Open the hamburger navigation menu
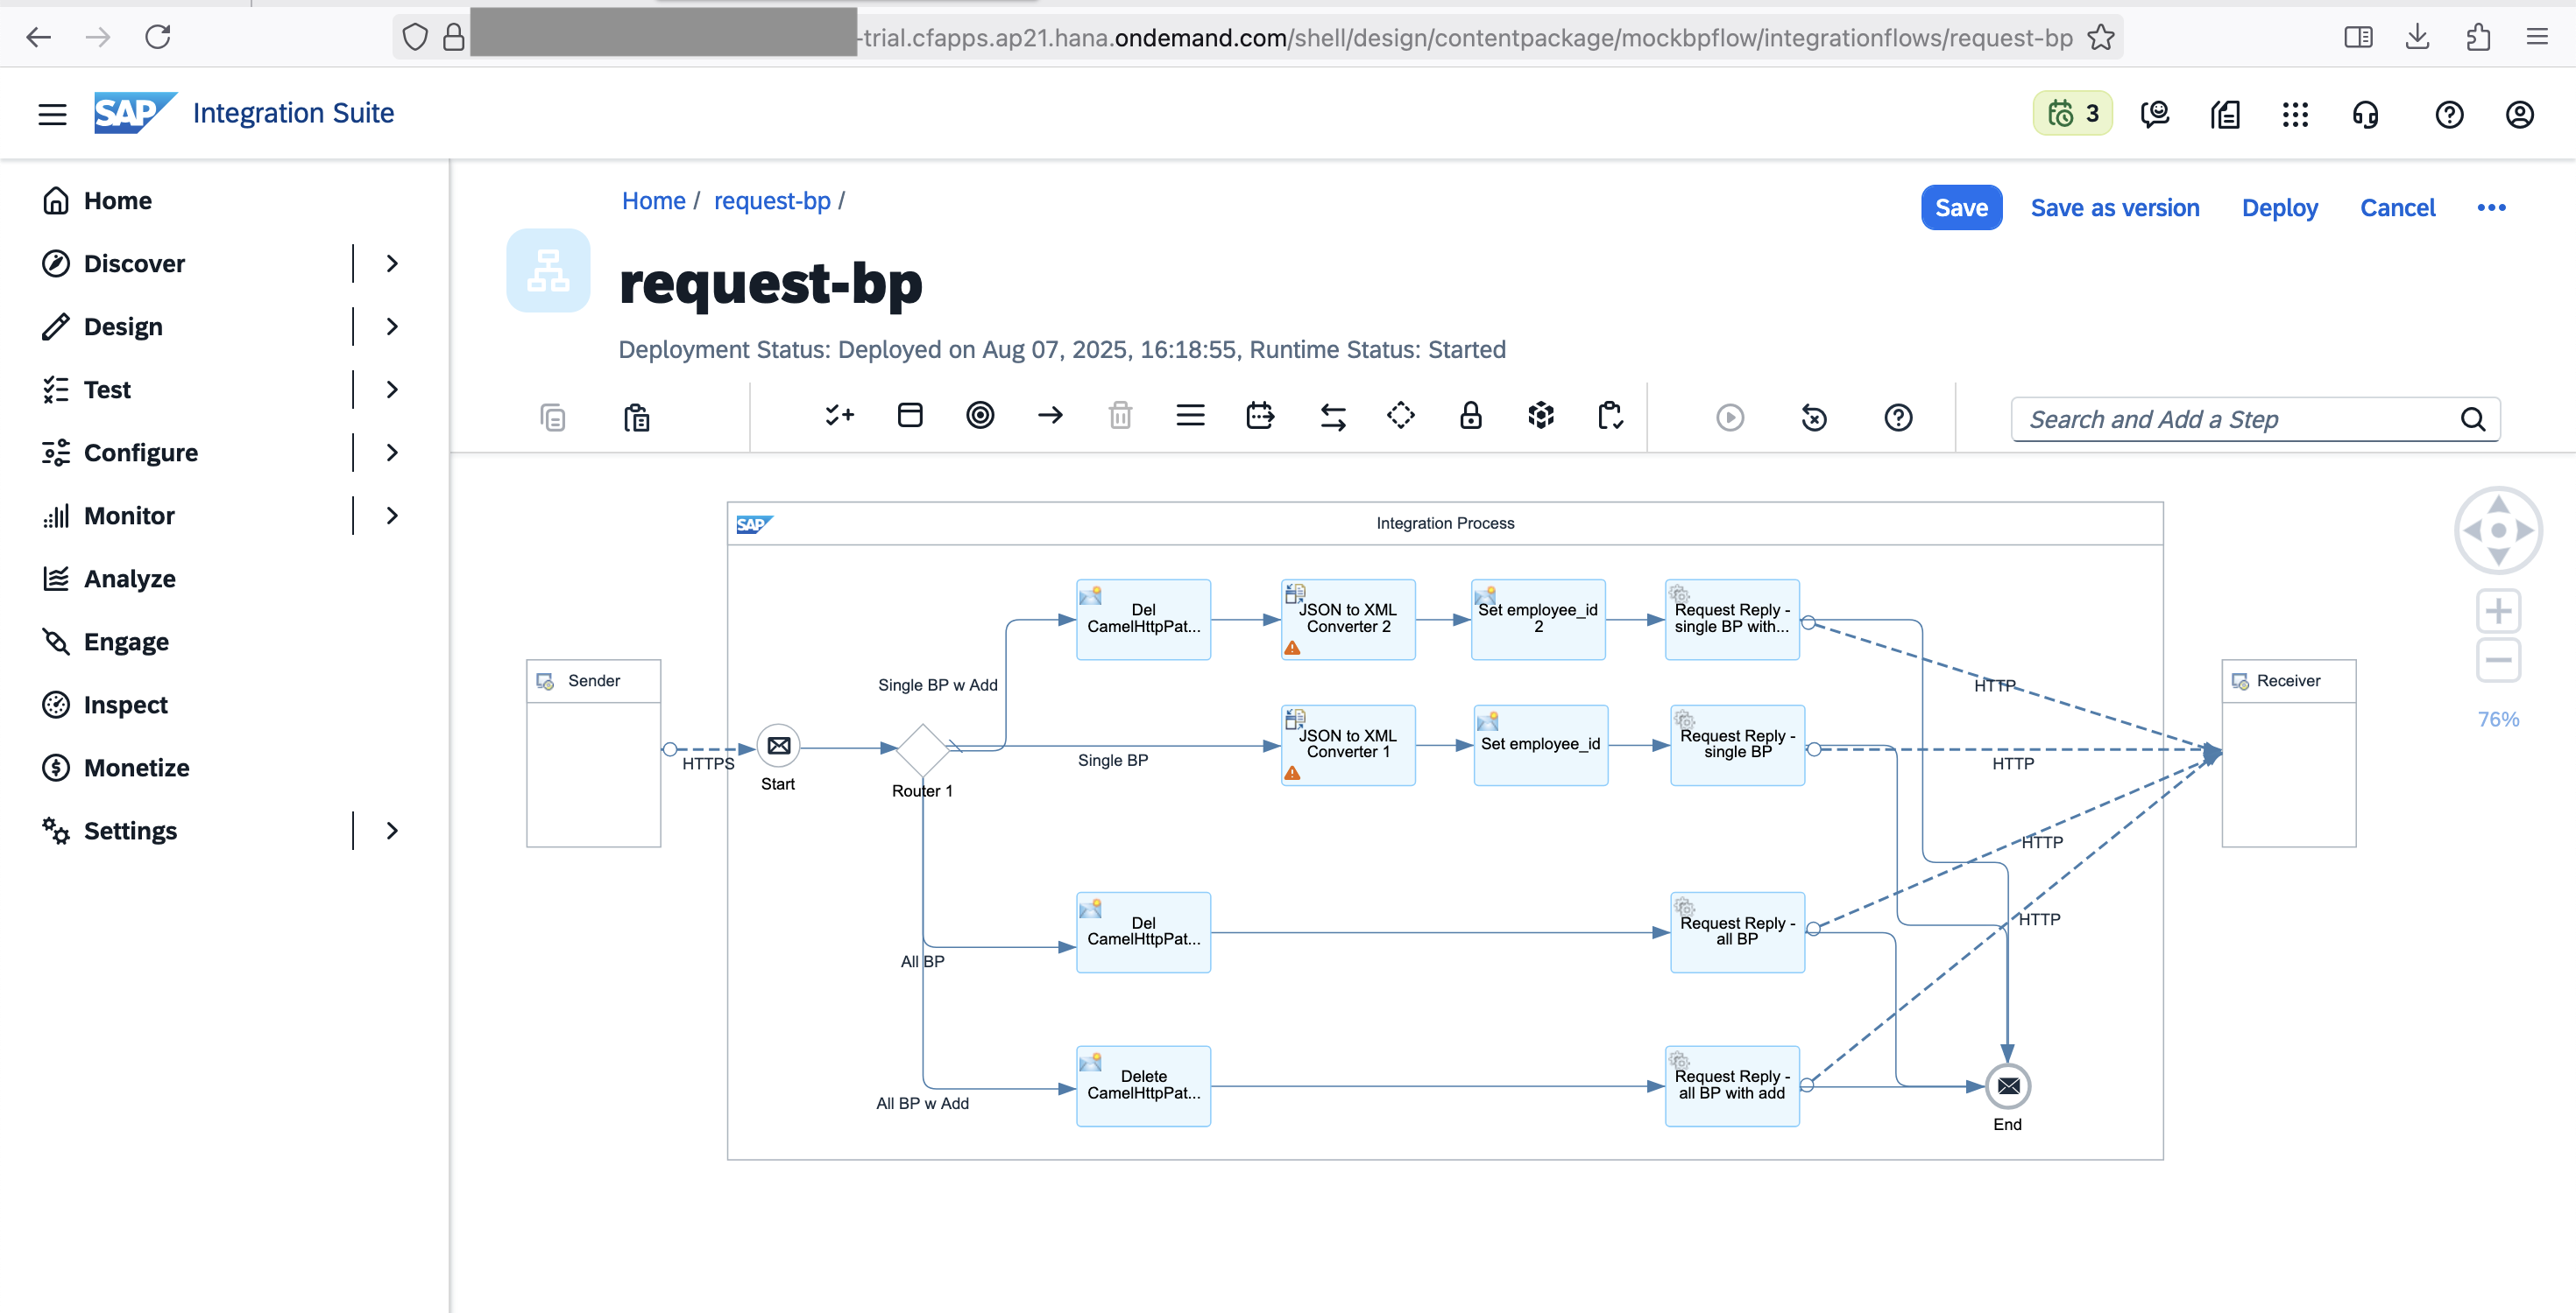The height and width of the screenshot is (1313, 2576). (52, 114)
